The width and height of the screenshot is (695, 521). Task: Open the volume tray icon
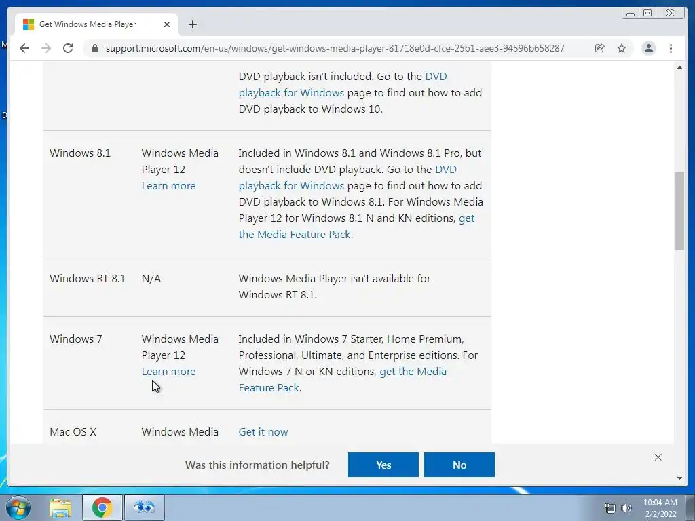(x=626, y=508)
